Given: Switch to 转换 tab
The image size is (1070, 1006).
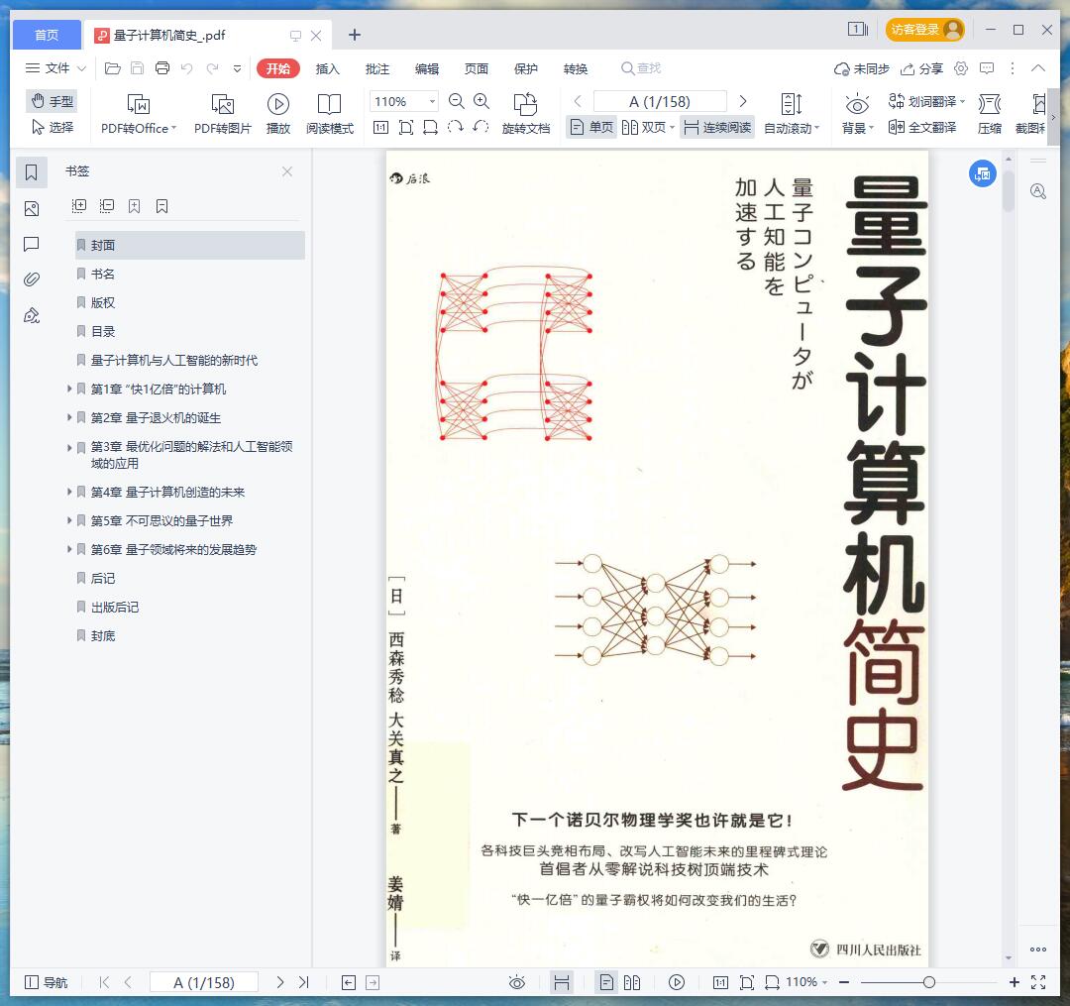Looking at the screenshot, I should 576,68.
